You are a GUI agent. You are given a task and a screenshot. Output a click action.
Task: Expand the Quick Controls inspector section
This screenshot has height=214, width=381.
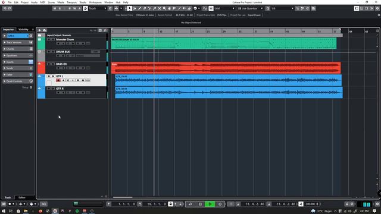[x=18, y=81]
